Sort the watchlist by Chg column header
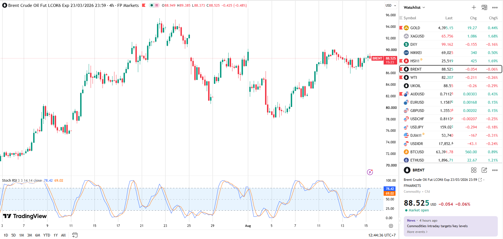Image resolution: width=503 pixels, height=239 pixels. click(473, 18)
